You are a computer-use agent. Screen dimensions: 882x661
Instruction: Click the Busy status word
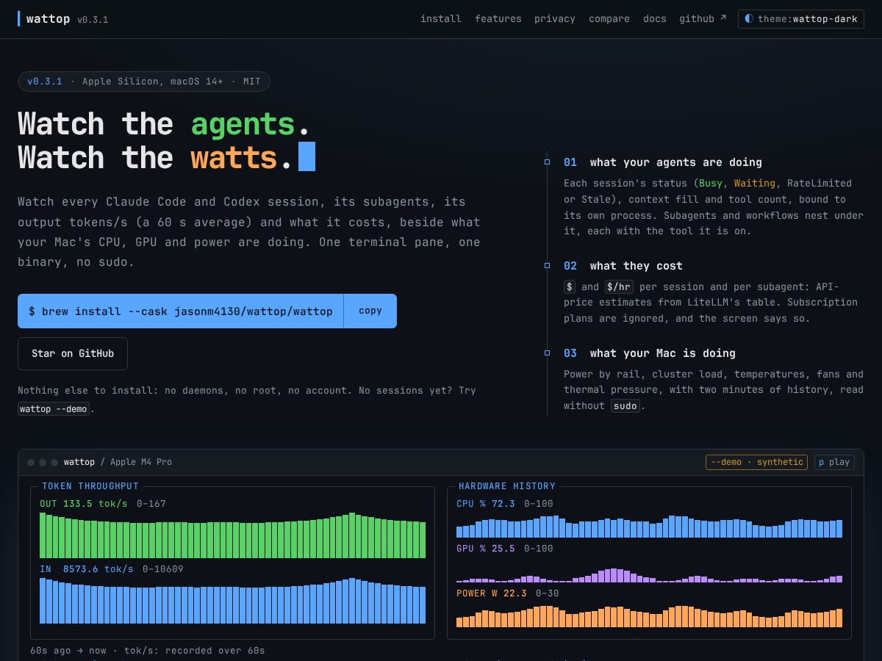(x=710, y=184)
